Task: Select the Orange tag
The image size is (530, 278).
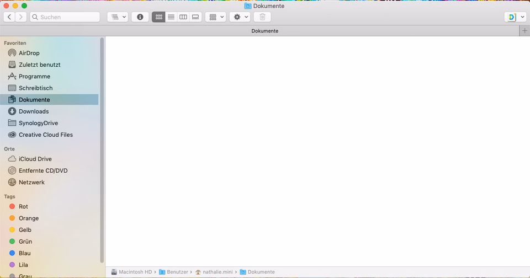Action: point(49,218)
